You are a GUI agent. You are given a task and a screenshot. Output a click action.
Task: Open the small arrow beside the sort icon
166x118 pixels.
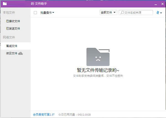click(x=161, y=13)
